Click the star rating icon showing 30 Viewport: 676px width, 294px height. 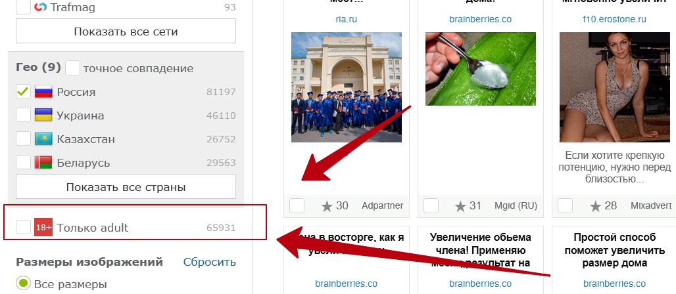[x=327, y=206]
